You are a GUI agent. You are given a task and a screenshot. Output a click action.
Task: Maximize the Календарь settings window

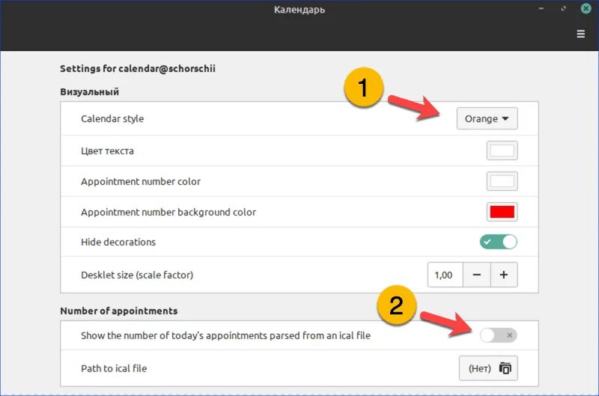pyautogui.click(x=564, y=8)
